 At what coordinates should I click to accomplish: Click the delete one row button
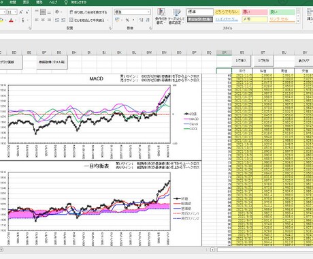point(263,61)
